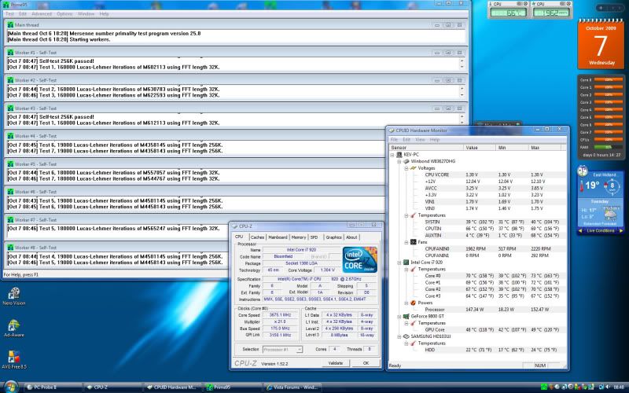Click the clock in the system tray

pyautogui.click(x=619, y=387)
